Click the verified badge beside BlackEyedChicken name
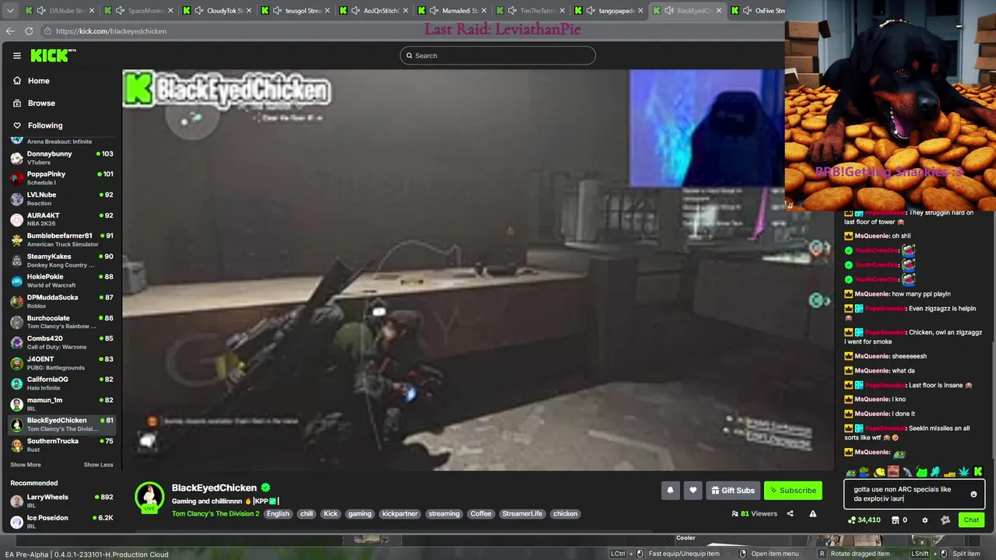 265,488
